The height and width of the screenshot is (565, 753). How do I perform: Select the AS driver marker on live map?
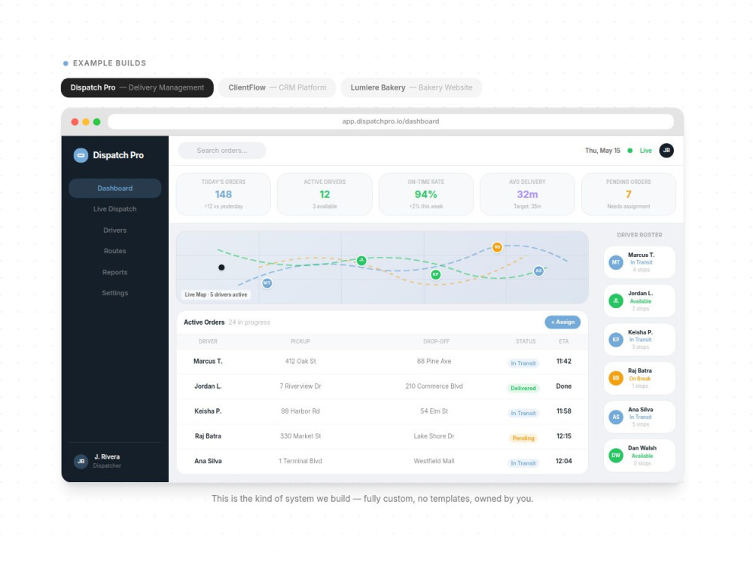tap(538, 270)
